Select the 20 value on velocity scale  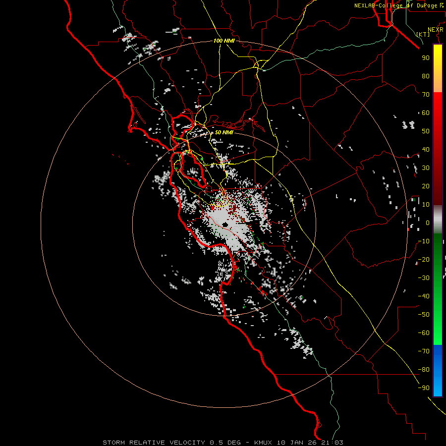point(426,186)
